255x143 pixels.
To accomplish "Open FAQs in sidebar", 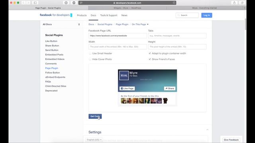I will 48,81.
